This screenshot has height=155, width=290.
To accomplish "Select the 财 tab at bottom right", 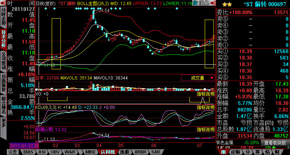I will [x=277, y=152].
